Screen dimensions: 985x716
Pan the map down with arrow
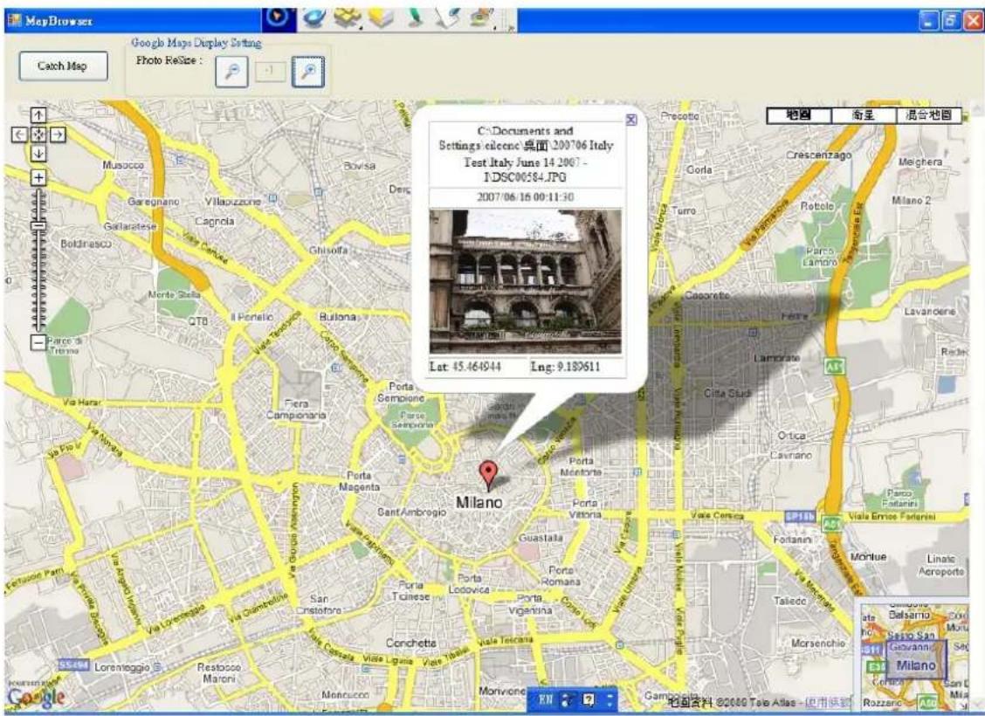point(38,154)
